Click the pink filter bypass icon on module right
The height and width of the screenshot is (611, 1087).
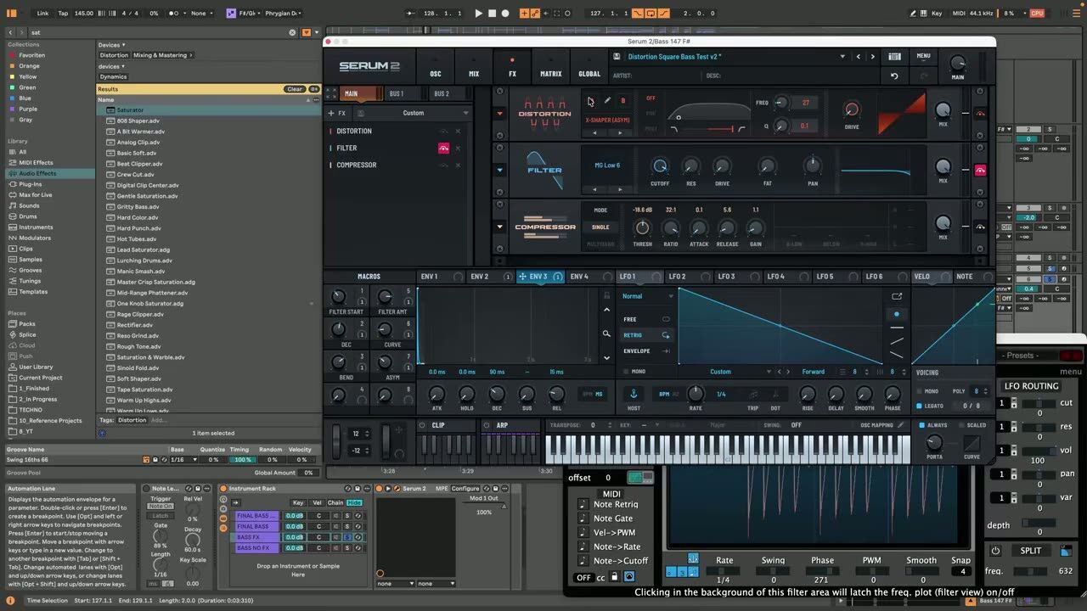click(980, 170)
